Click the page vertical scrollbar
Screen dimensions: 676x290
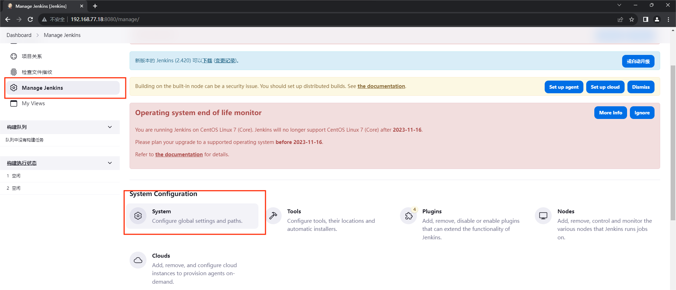[x=673, y=143]
